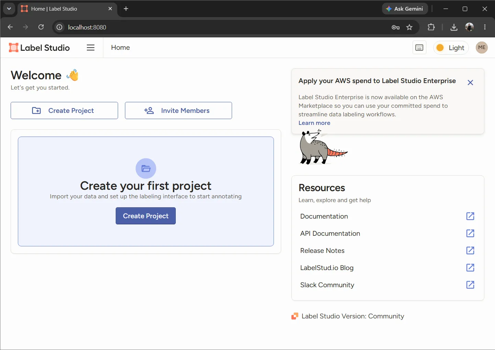Click the round folder icon above the heading
Viewport: 495px width, 350px height.
click(146, 168)
